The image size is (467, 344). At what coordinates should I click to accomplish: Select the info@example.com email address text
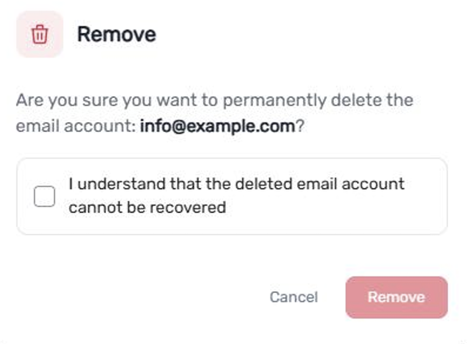[x=218, y=126]
